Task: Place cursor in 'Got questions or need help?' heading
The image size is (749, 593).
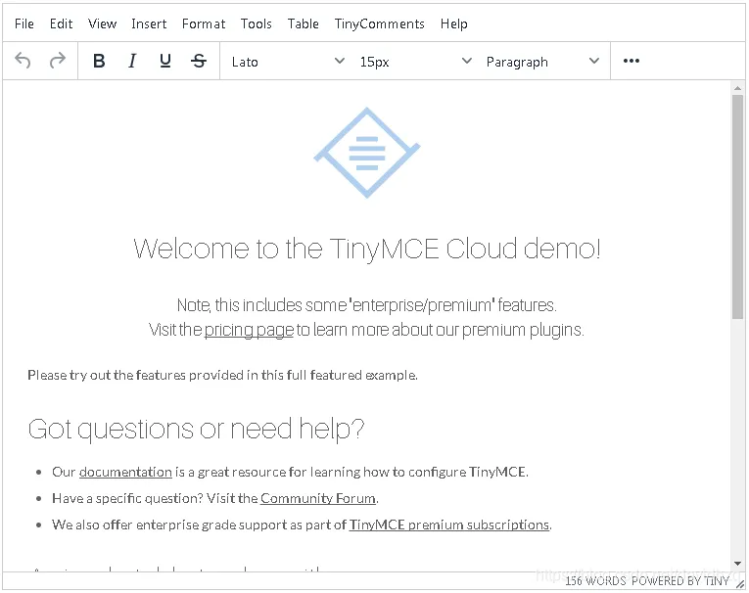Action: (196, 429)
